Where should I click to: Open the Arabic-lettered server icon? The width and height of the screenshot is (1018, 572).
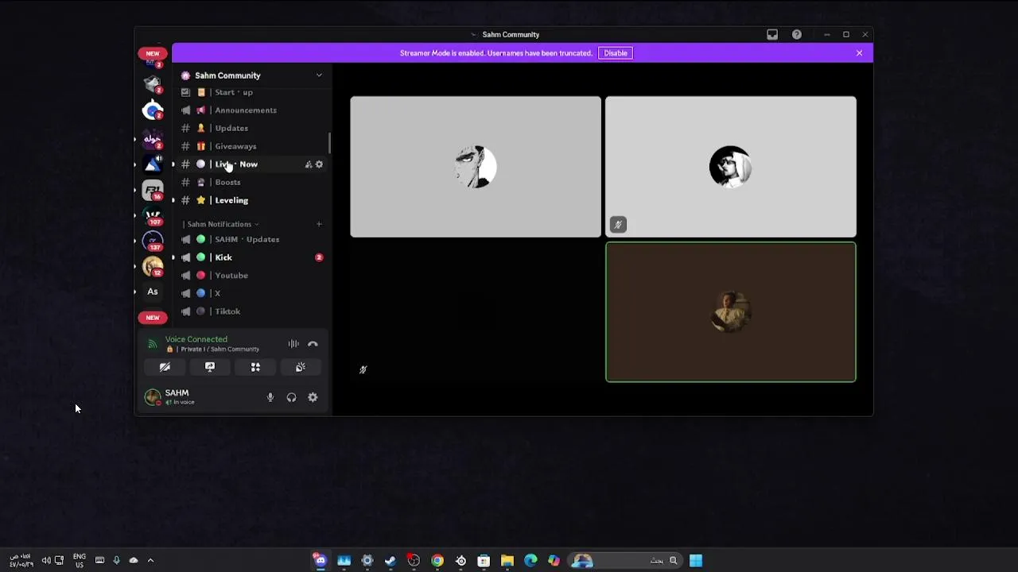coord(153,139)
